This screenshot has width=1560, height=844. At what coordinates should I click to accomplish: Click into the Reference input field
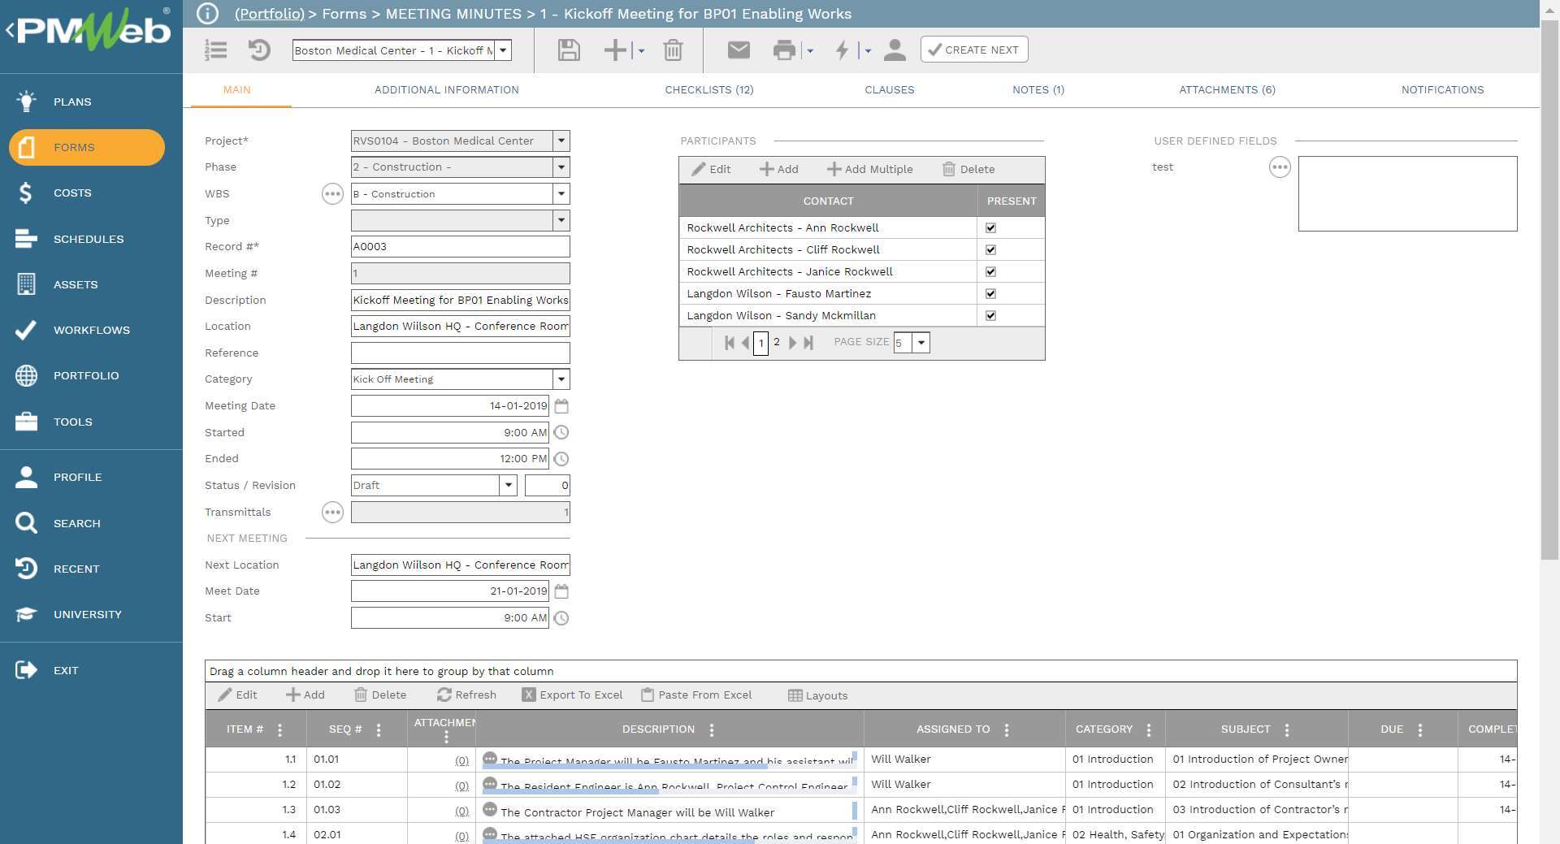[x=460, y=353]
